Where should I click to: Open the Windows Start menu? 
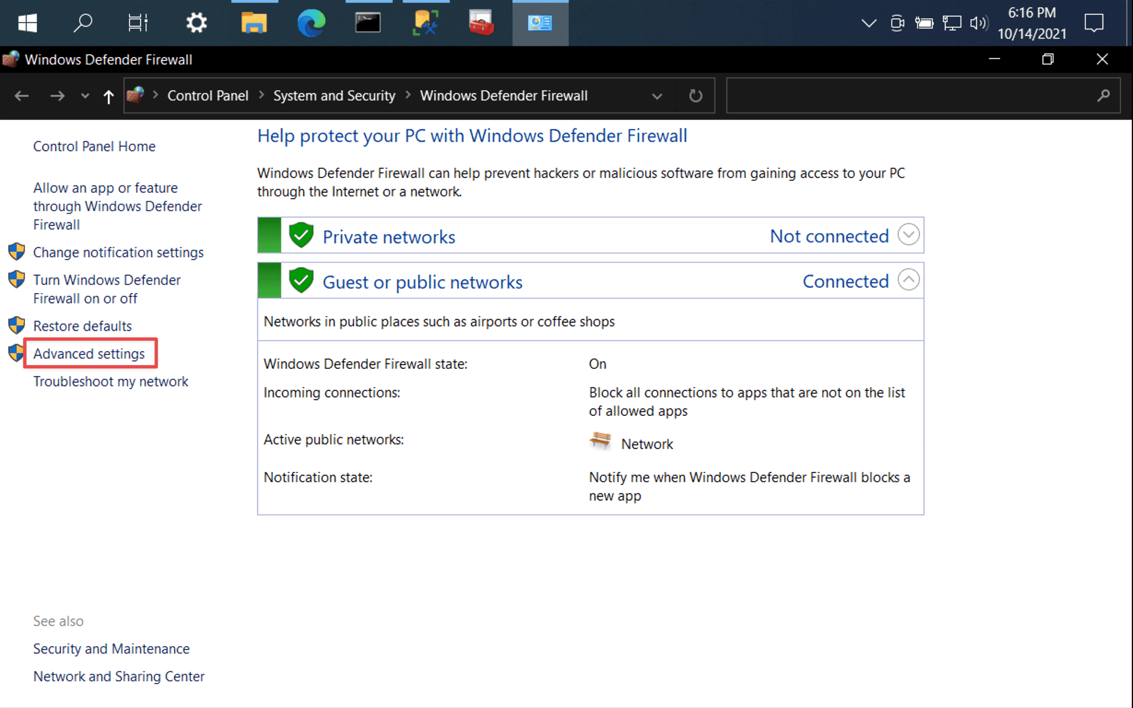[x=27, y=23]
